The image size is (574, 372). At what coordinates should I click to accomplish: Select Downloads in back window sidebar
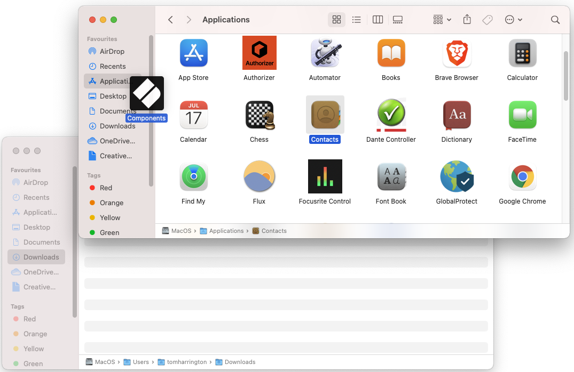pyautogui.click(x=36, y=257)
